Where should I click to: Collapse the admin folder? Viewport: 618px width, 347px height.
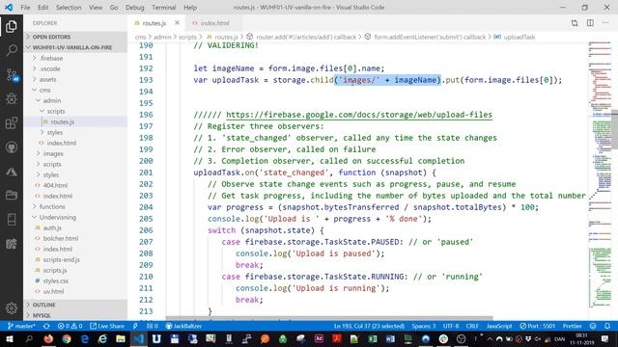(x=75, y=100)
